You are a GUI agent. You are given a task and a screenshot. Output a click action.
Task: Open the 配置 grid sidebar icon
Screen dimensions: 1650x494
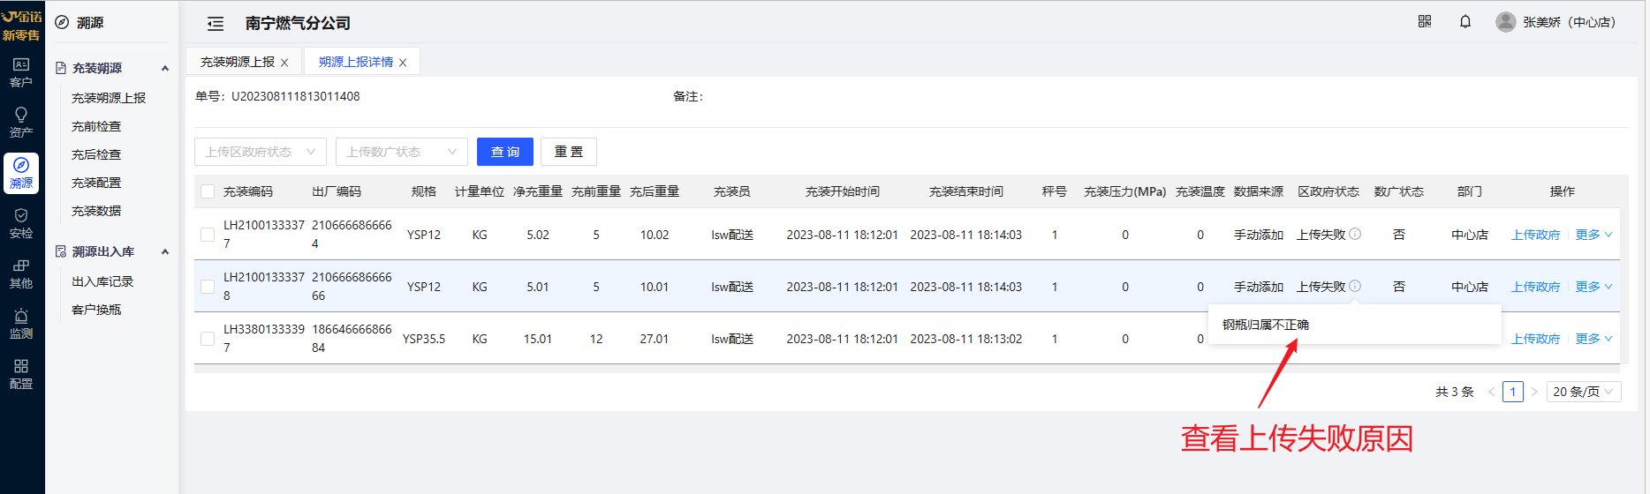tap(21, 373)
